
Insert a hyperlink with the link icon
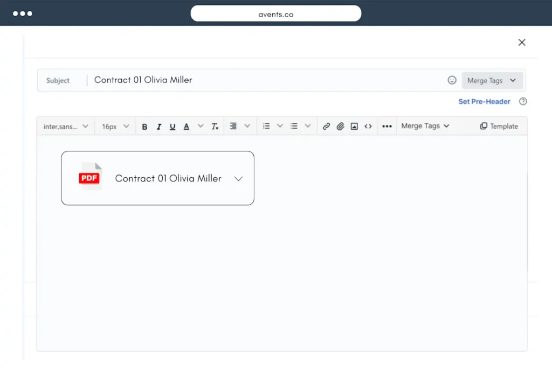[x=326, y=127]
